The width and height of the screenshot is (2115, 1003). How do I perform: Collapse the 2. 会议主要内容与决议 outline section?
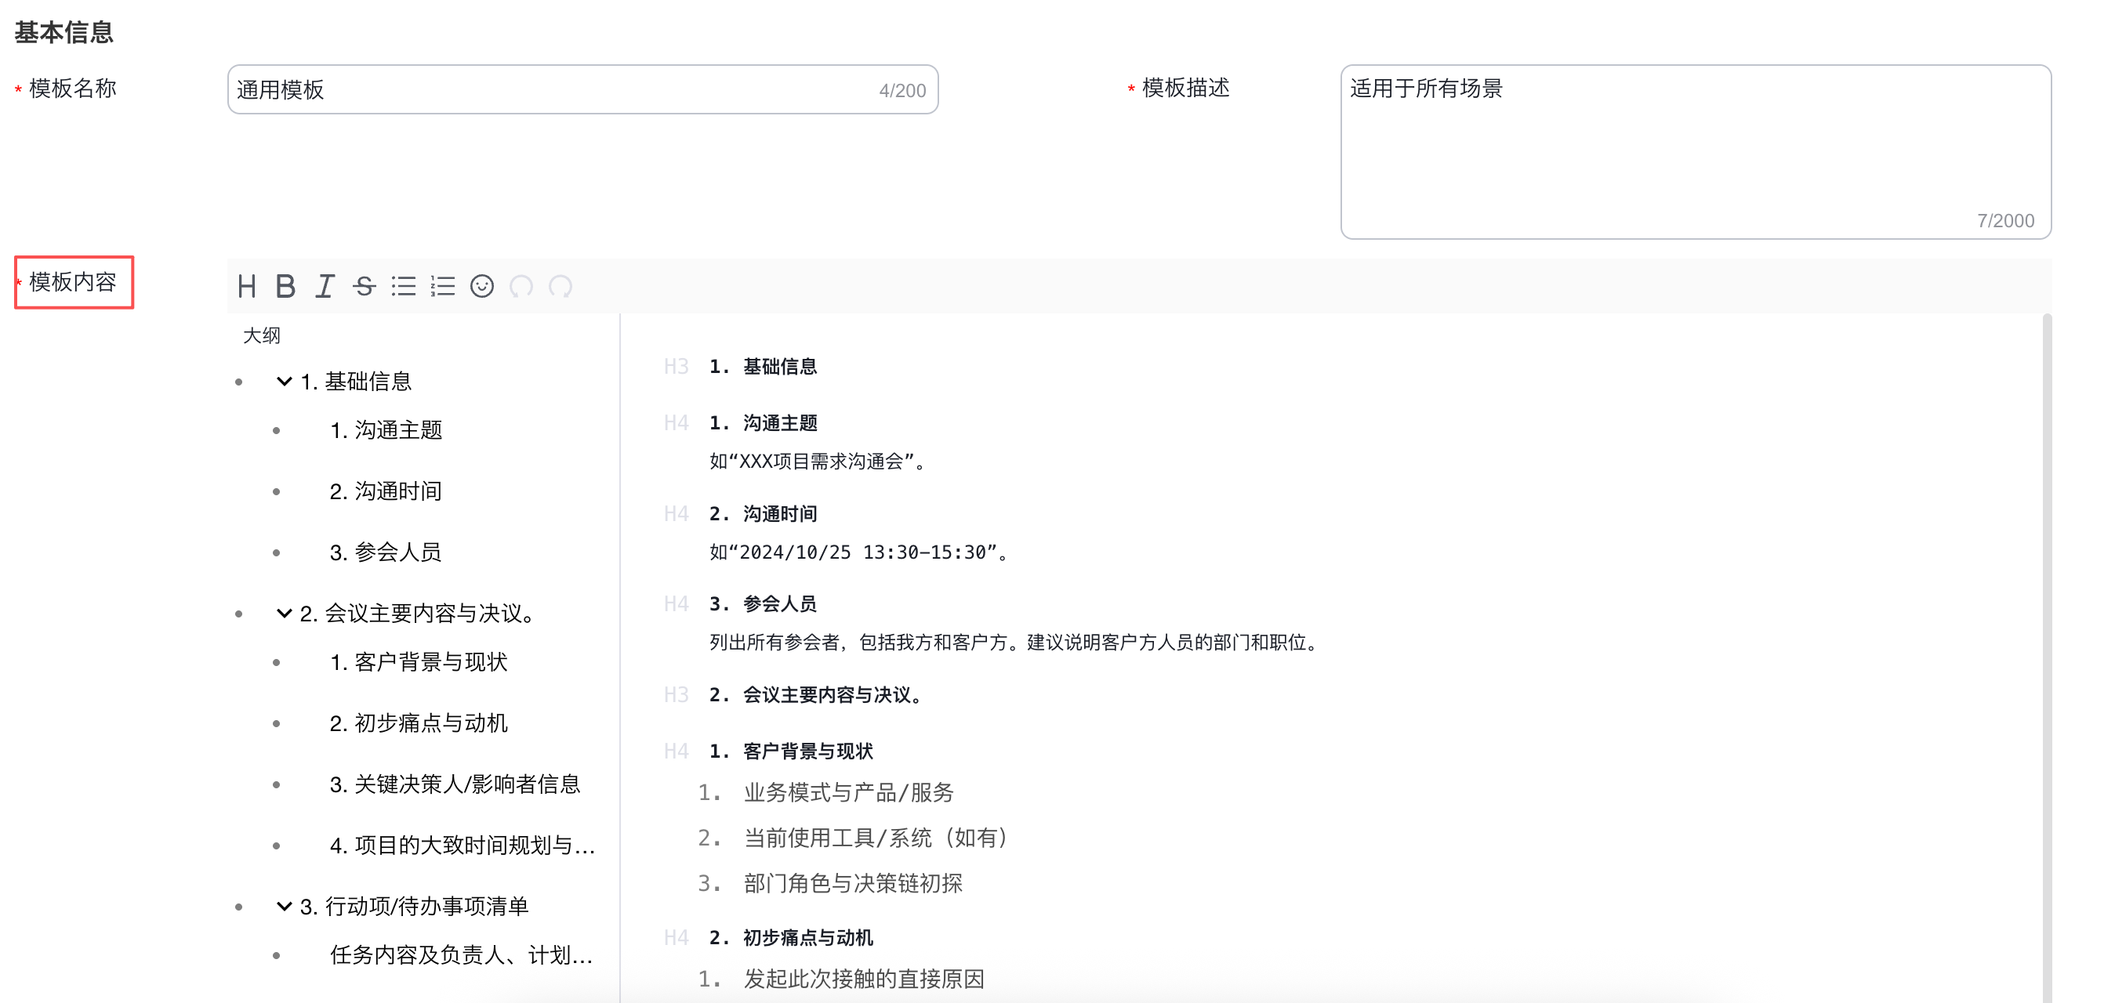click(x=284, y=613)
